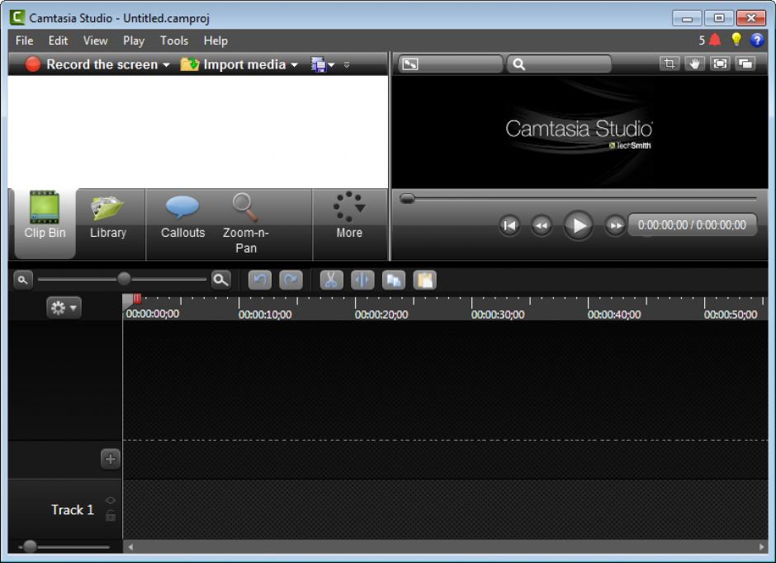776x563 pixels.
Task: Expand the Record the screen dropdown arrow
Action: coord(166,65)
